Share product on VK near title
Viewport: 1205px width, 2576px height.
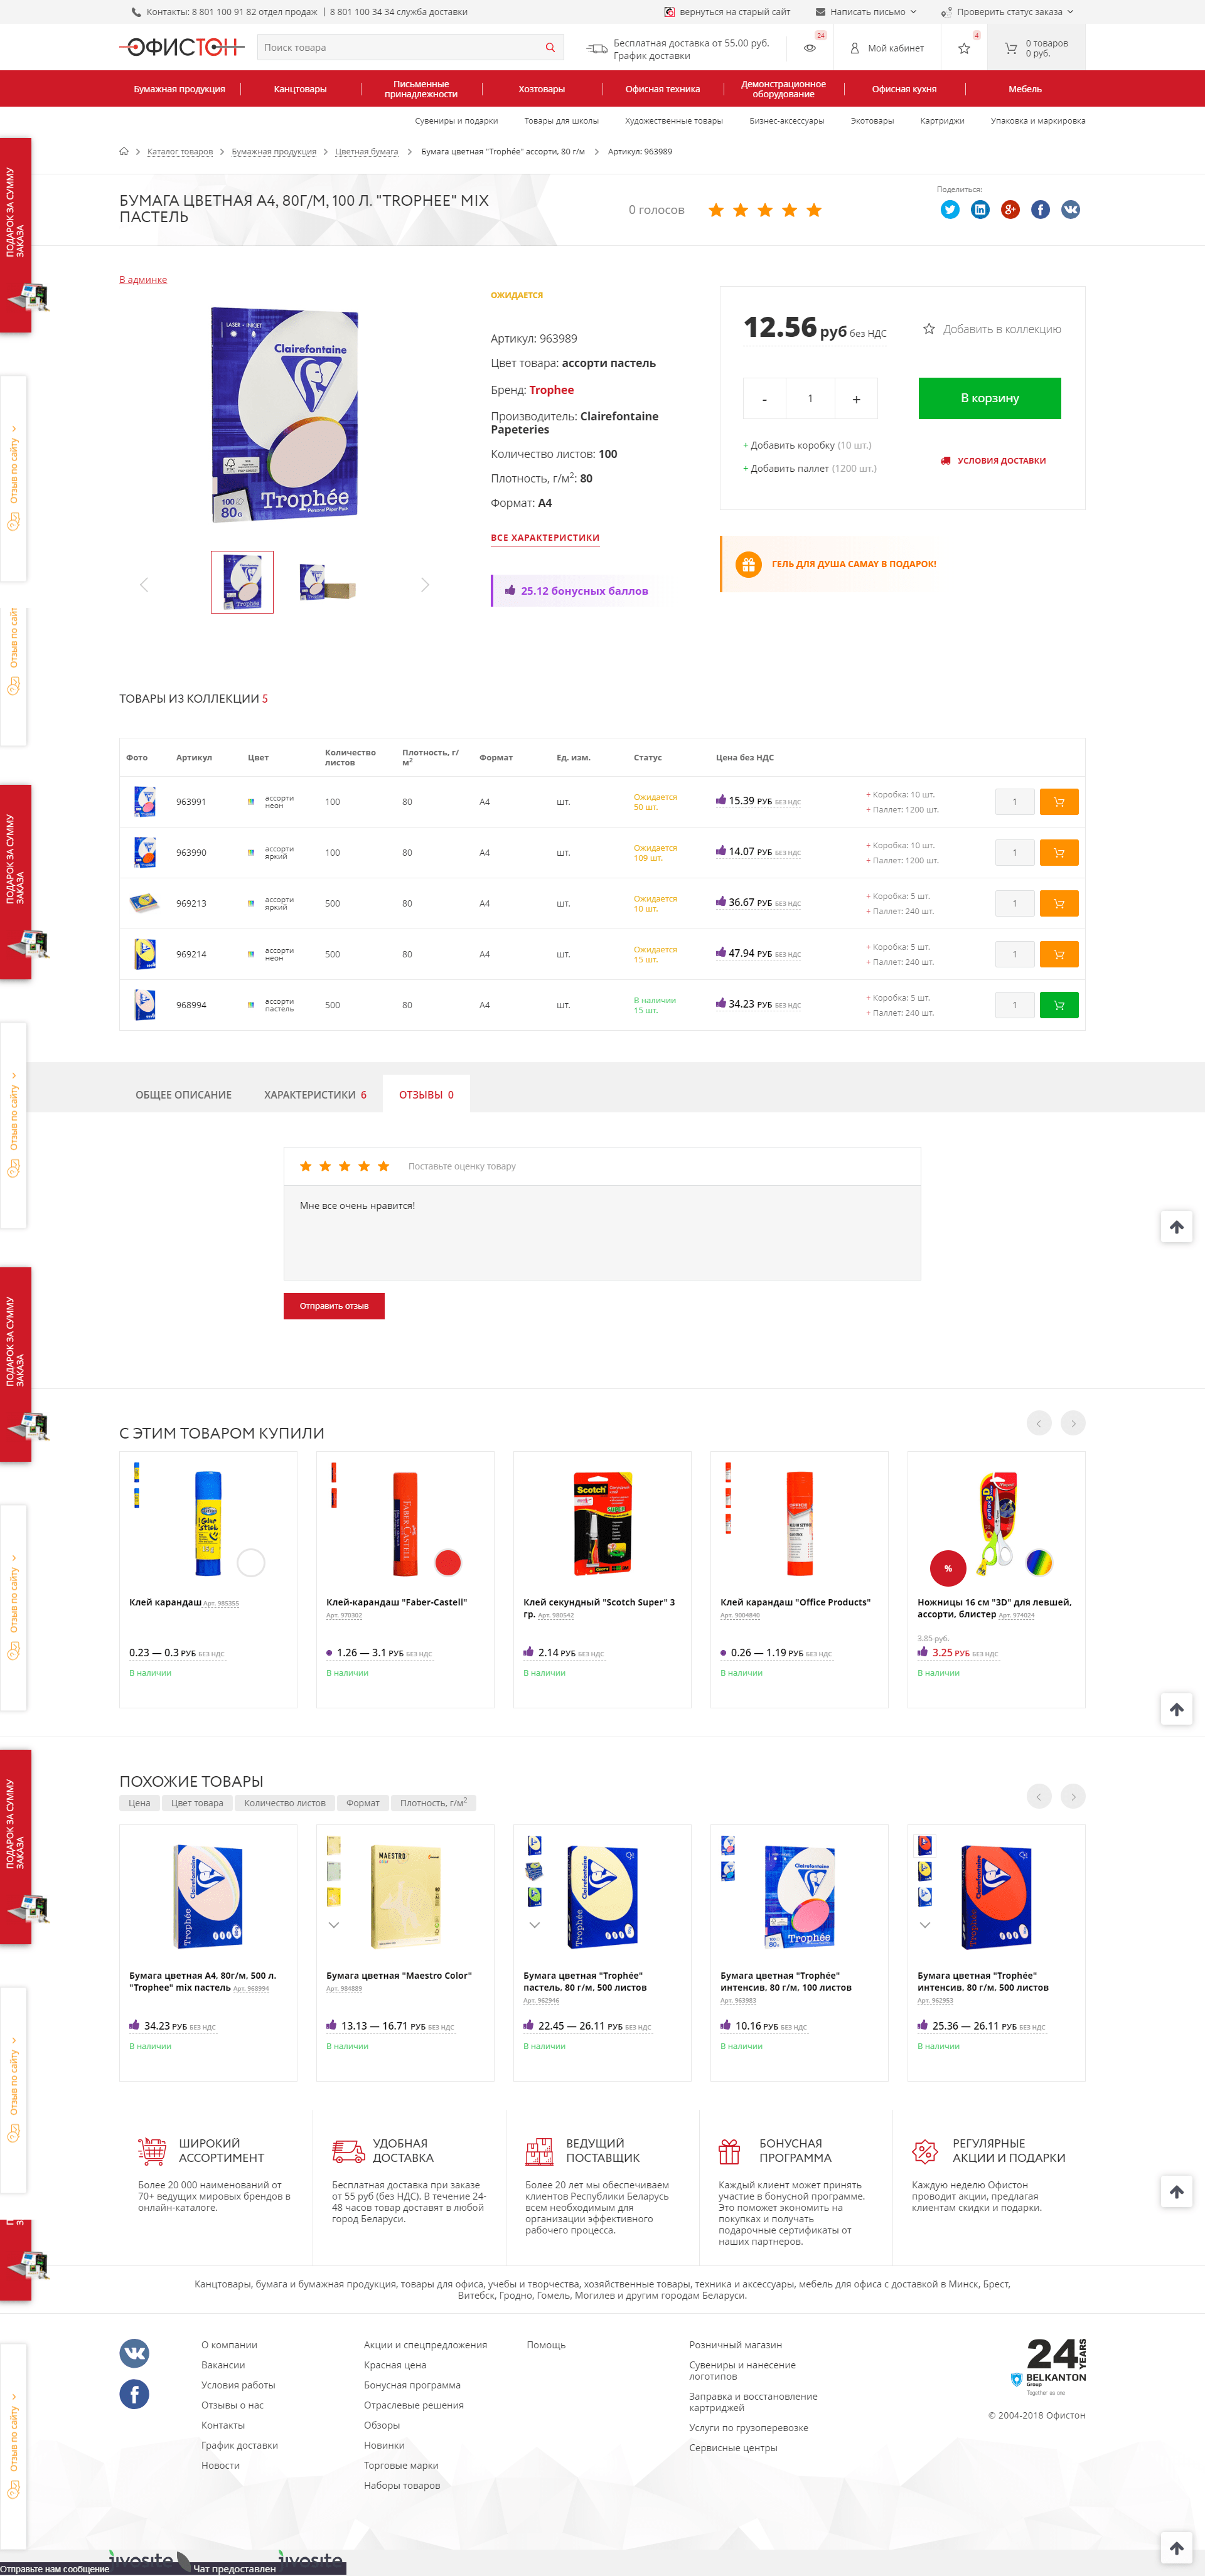[1070, 209]
